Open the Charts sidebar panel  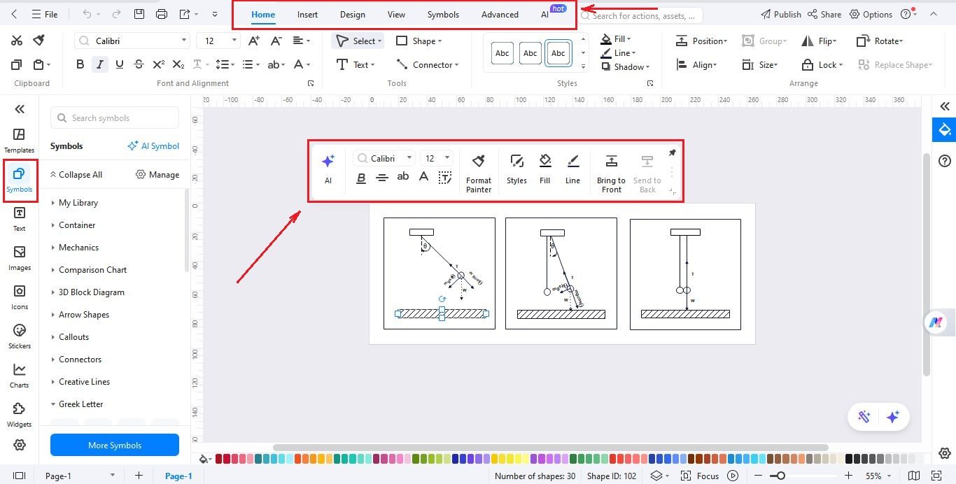click(19, 375)
